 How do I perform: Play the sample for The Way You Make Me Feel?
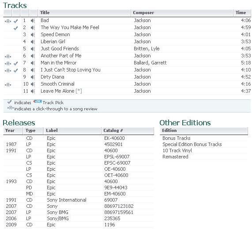33,28
